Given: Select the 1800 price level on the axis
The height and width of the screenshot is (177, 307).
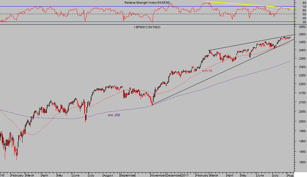Looking at the screenshot, I should (x=301, y=162).
